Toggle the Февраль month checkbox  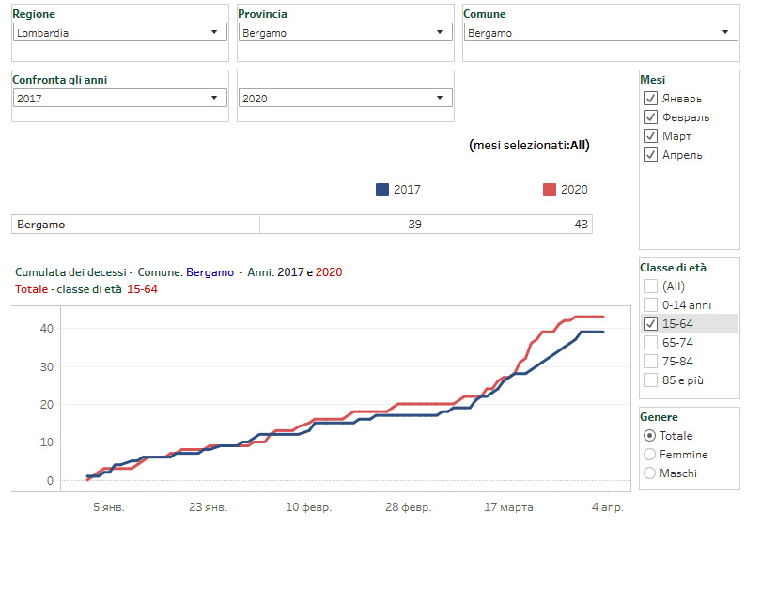(650, 117)
